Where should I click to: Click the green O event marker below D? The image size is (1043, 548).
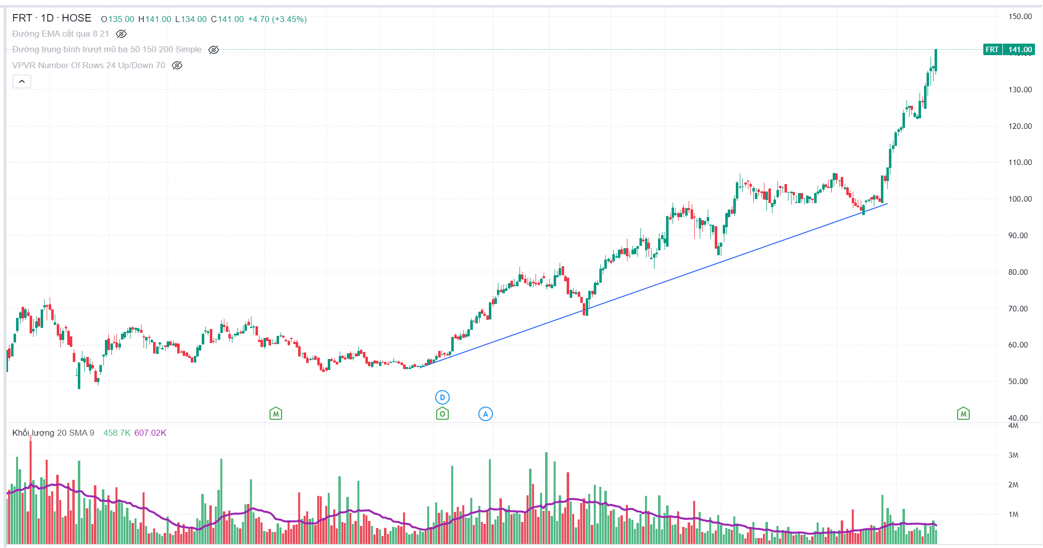pos(442,414)
